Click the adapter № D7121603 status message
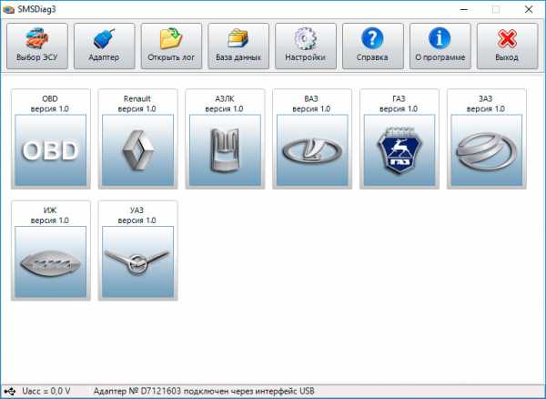The image size is (546, 399). coord(204,392)
